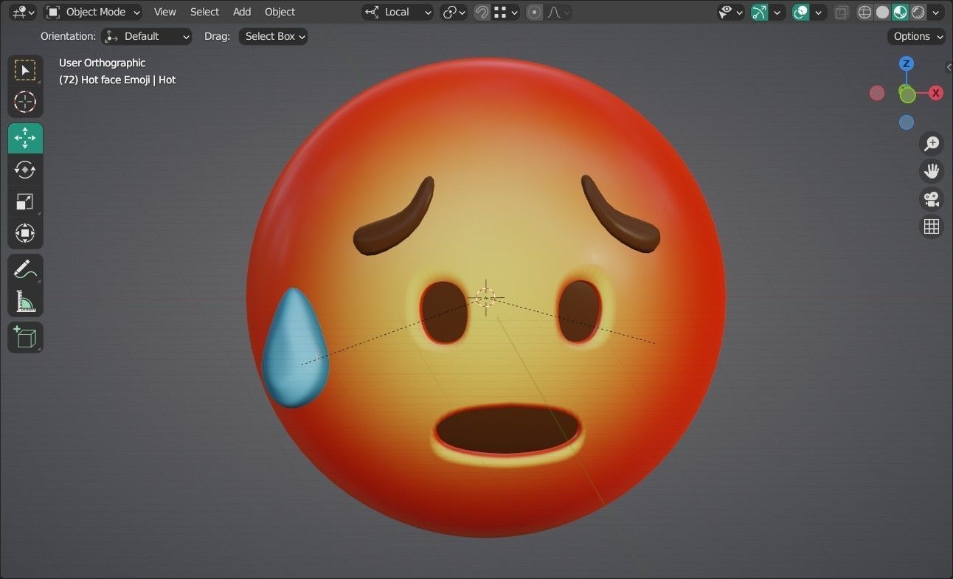Open the editor type dropdown
The height and width of the screenshot is (579, 953).
point(24,12)
